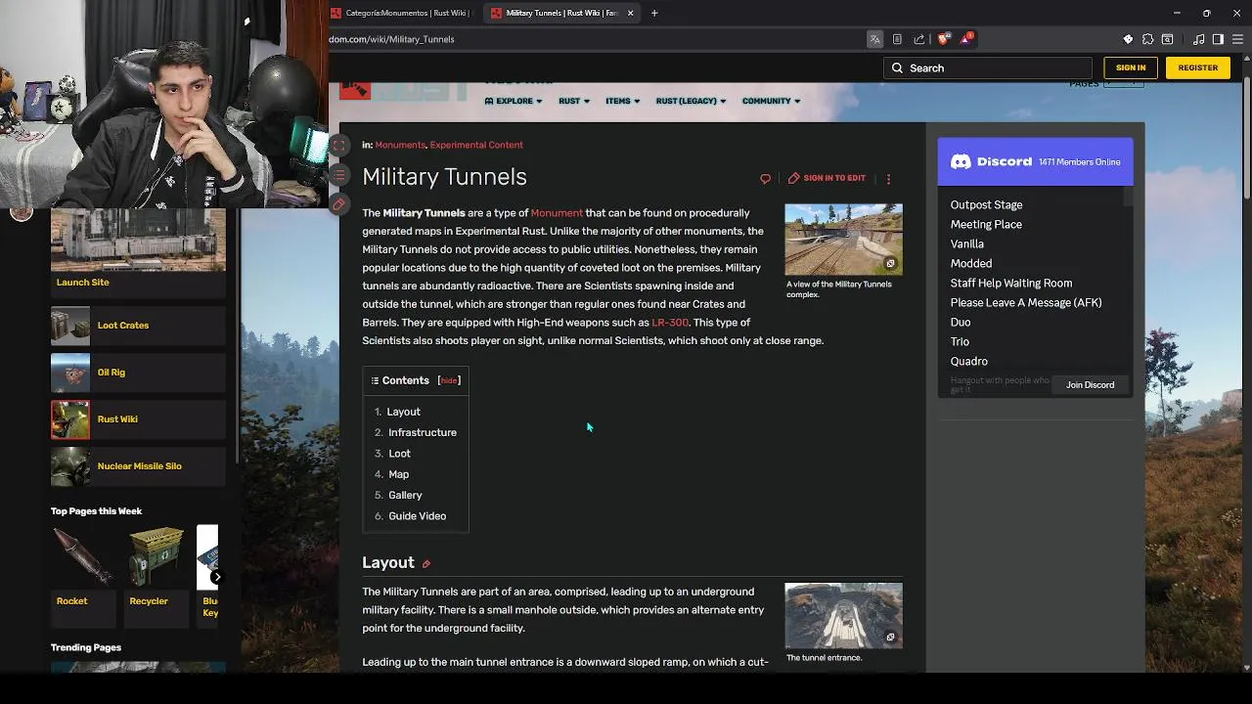Open article comments speech bubble icon
Screen dimensions: 1252x704
[765, 179]
